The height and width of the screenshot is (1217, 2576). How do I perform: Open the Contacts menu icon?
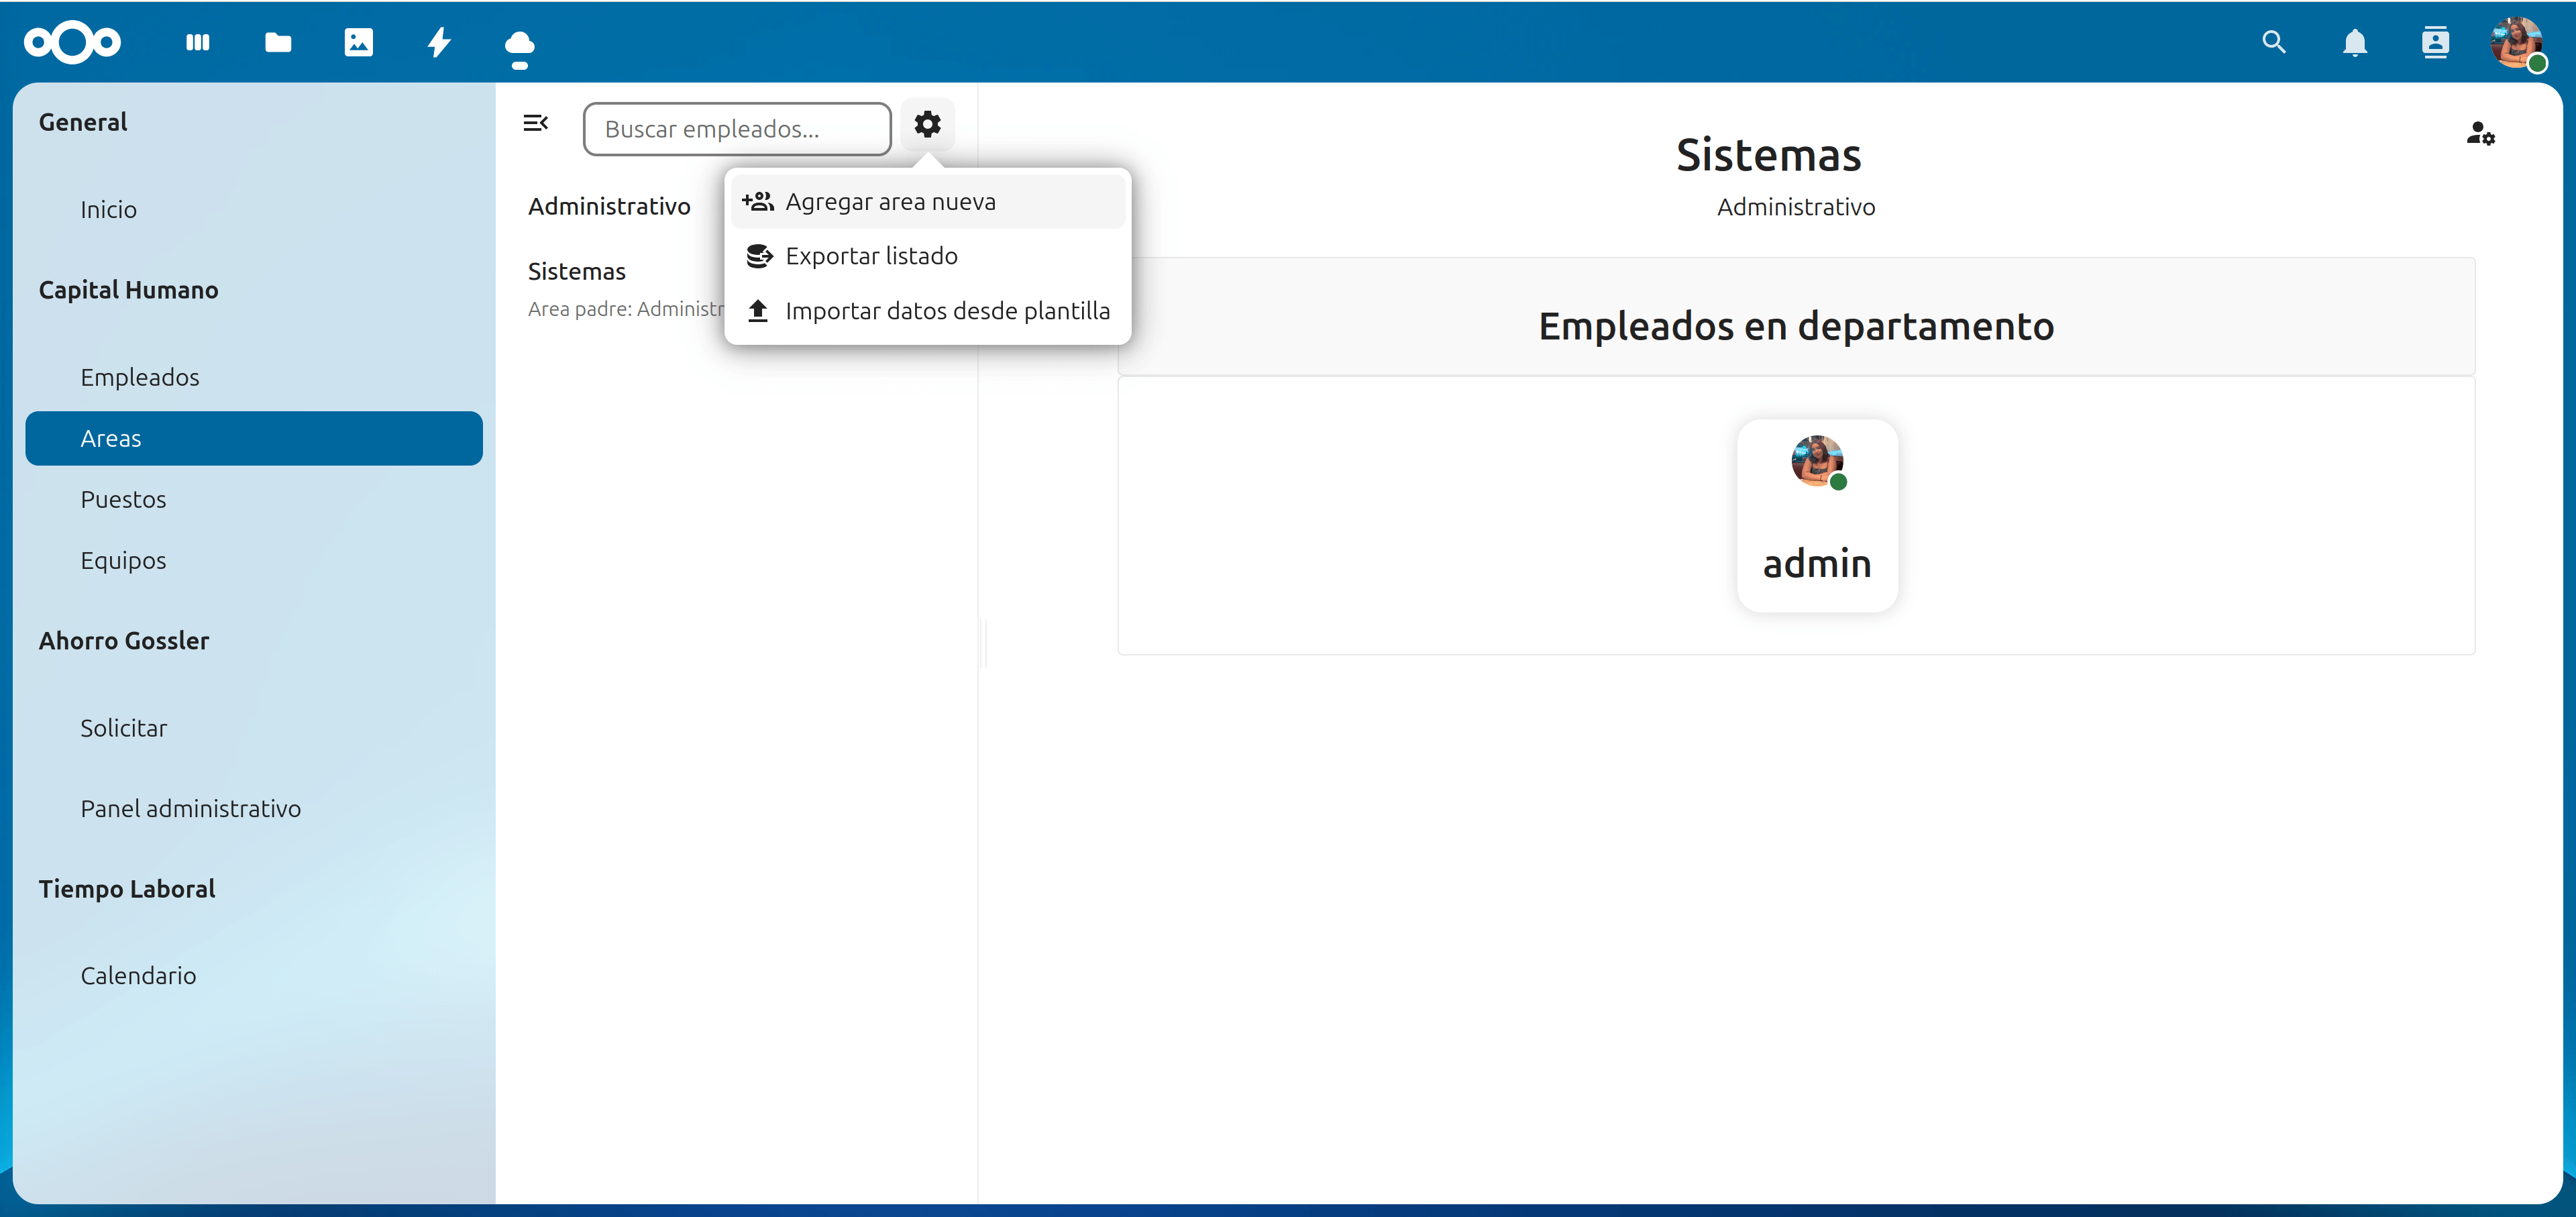click(2435, 42)
